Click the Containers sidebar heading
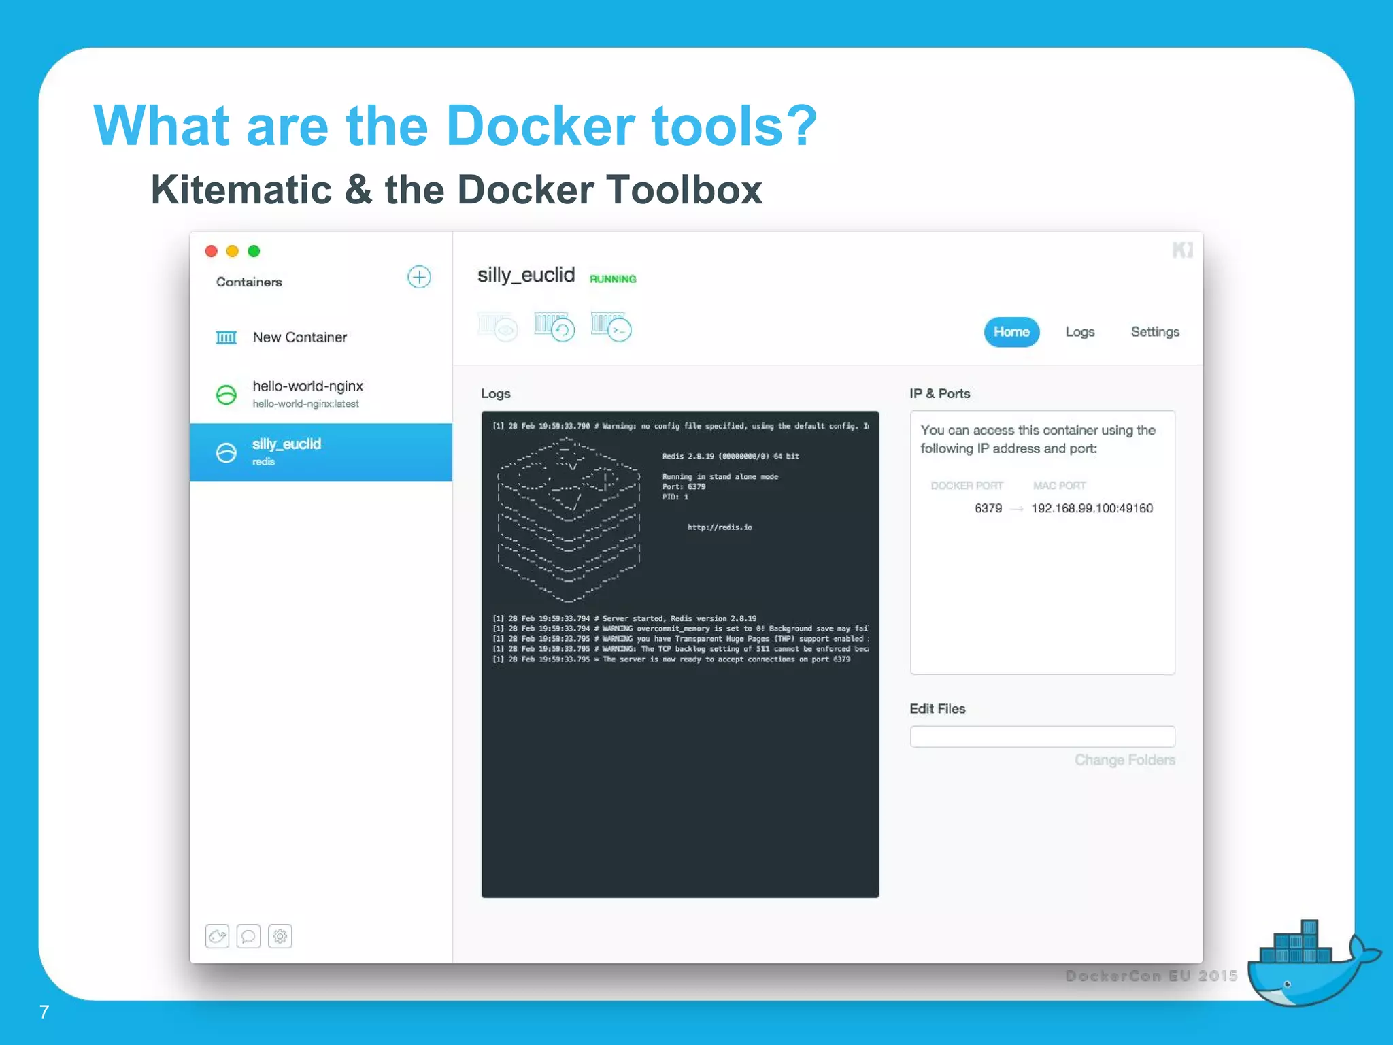 pos(249,282)
